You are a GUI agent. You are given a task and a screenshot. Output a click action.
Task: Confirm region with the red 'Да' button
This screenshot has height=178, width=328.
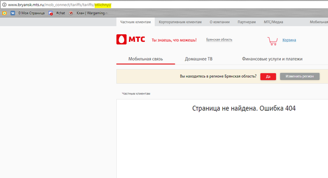tap(268, 77)
